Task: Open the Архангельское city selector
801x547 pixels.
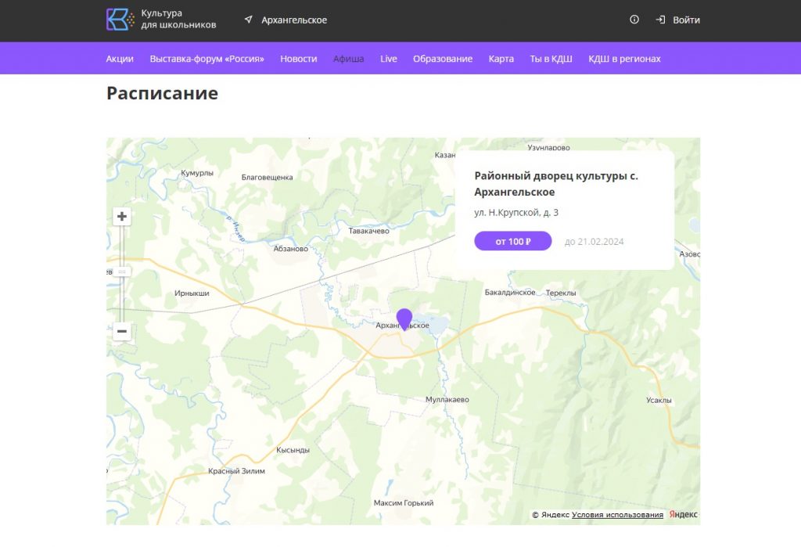Action: point(294,20)
